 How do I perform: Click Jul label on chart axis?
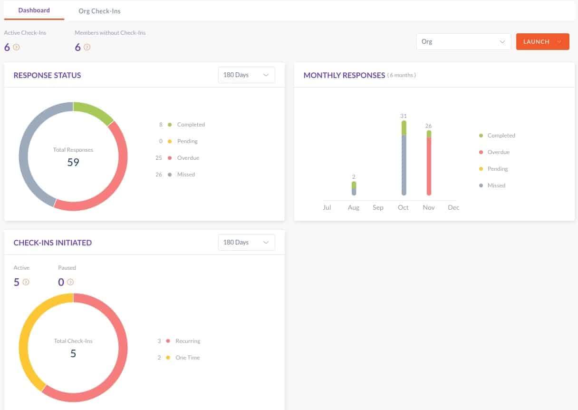click(327, 207)
